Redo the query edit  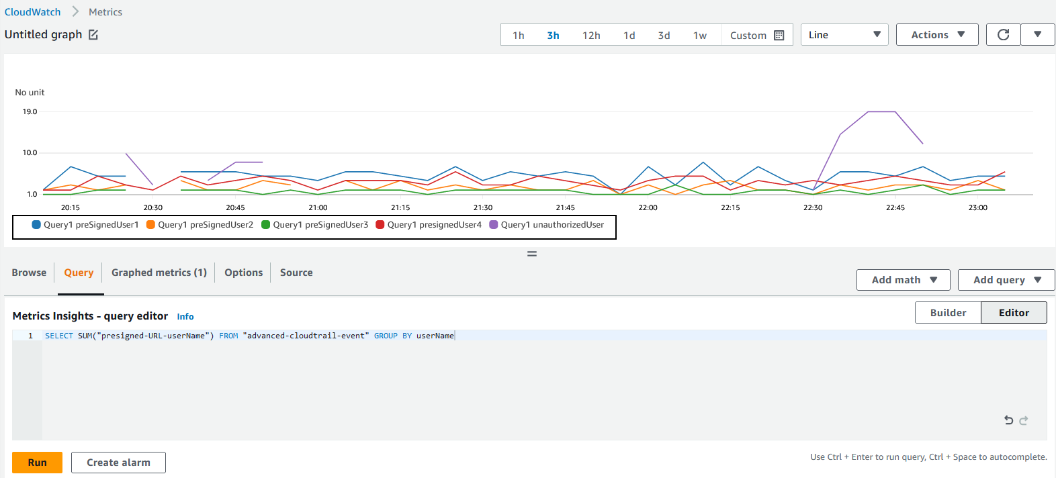coord(1024,420)
